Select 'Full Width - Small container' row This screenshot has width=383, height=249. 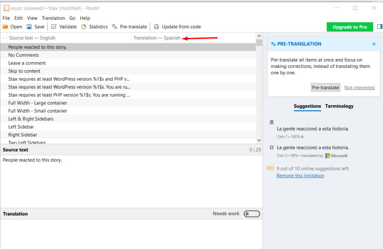(x=128, y=111)
